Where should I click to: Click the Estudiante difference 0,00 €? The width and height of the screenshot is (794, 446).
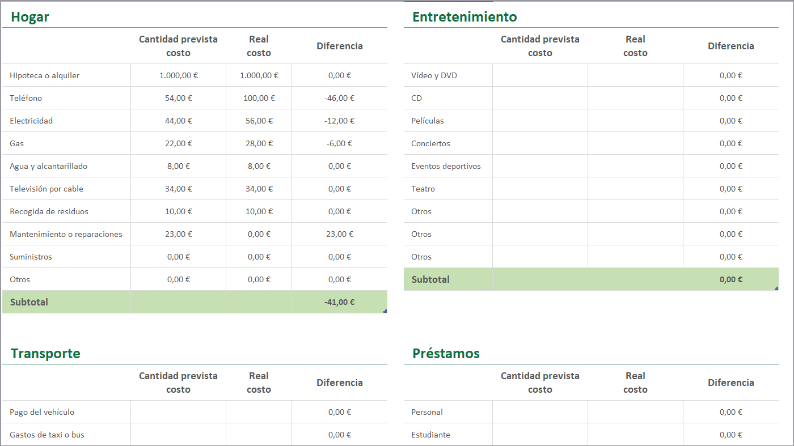731,435
